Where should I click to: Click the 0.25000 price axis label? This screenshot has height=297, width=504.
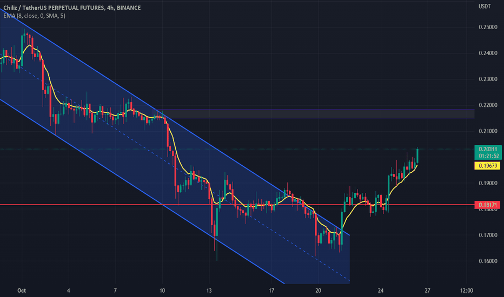point(488,28)
